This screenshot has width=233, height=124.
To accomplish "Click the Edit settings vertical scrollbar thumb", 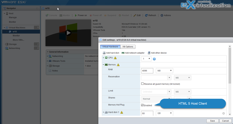I will (x=230, y=66).
